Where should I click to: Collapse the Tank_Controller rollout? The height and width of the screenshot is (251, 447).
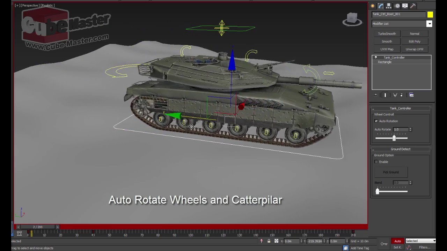pos(401,108)
